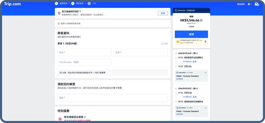Expand the ES 9007 fare details chevron

(x=205, y=108)
